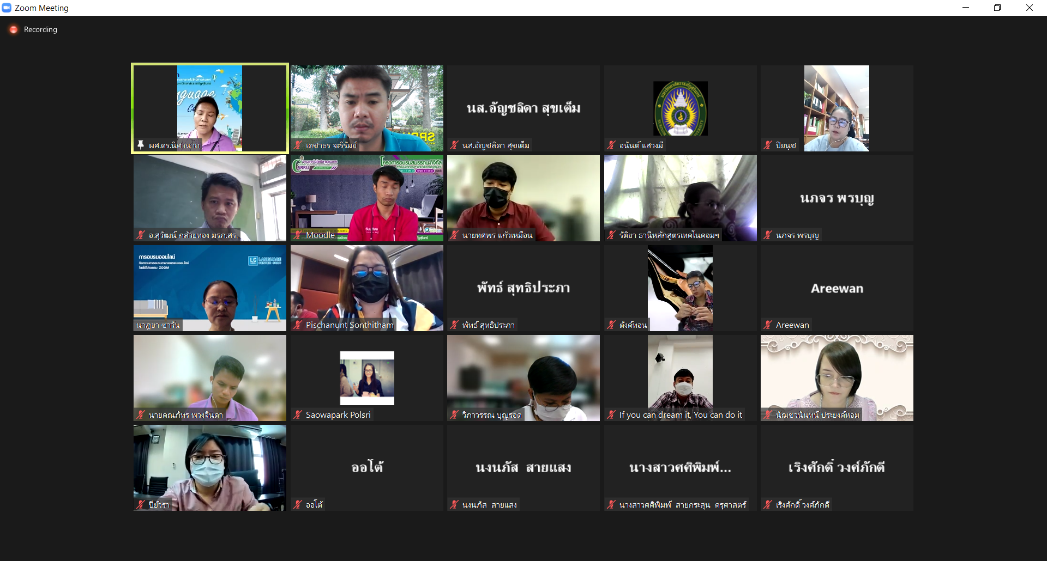This screenshot has width=1047, height=561.
Task: Click the muted mic icon on the Moodle tile
Action: pos(298,235)
